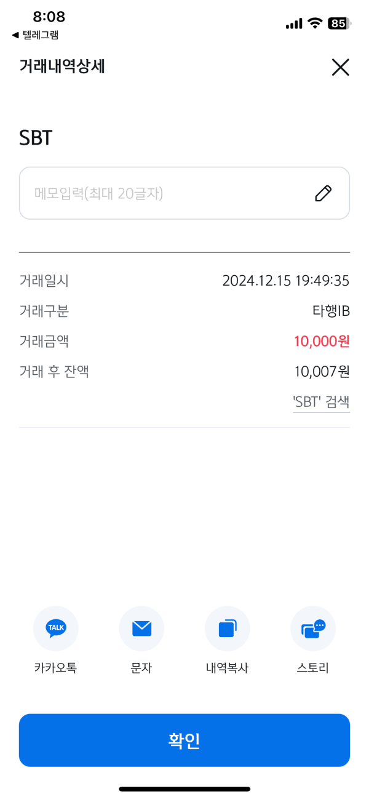Close the 거래내역상세 screen with X
The height and width of the screenshot is (799, 369).
[x=340, y=67]
